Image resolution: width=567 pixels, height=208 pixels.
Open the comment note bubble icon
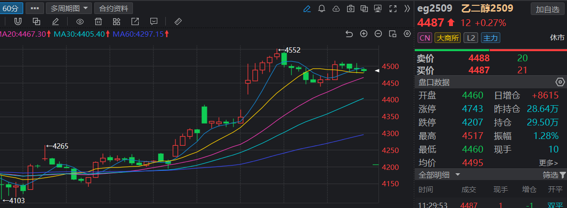click(153, 22)
